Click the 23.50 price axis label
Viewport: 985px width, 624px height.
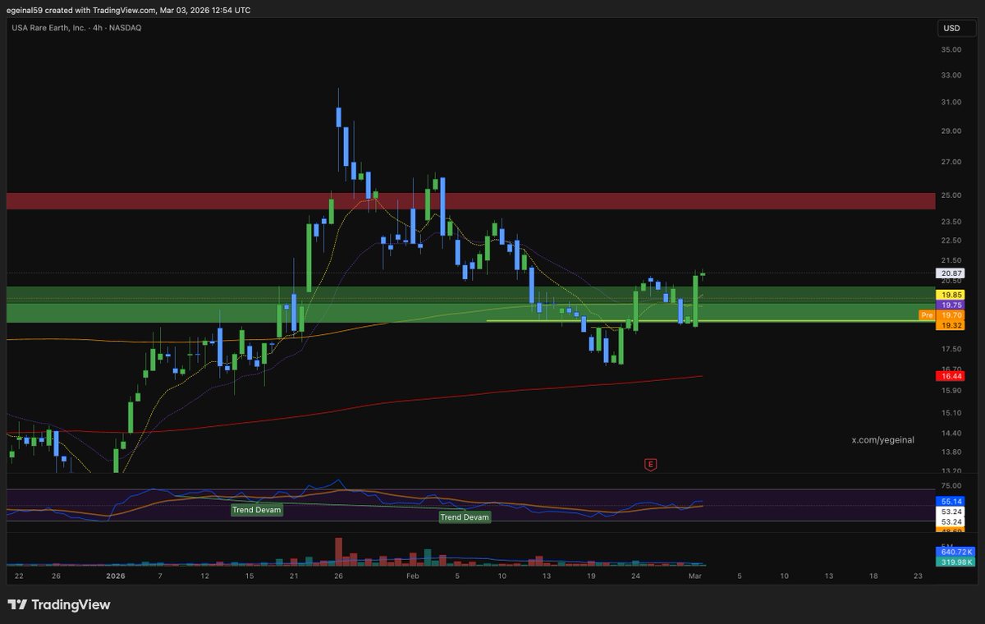coord(952,222)
